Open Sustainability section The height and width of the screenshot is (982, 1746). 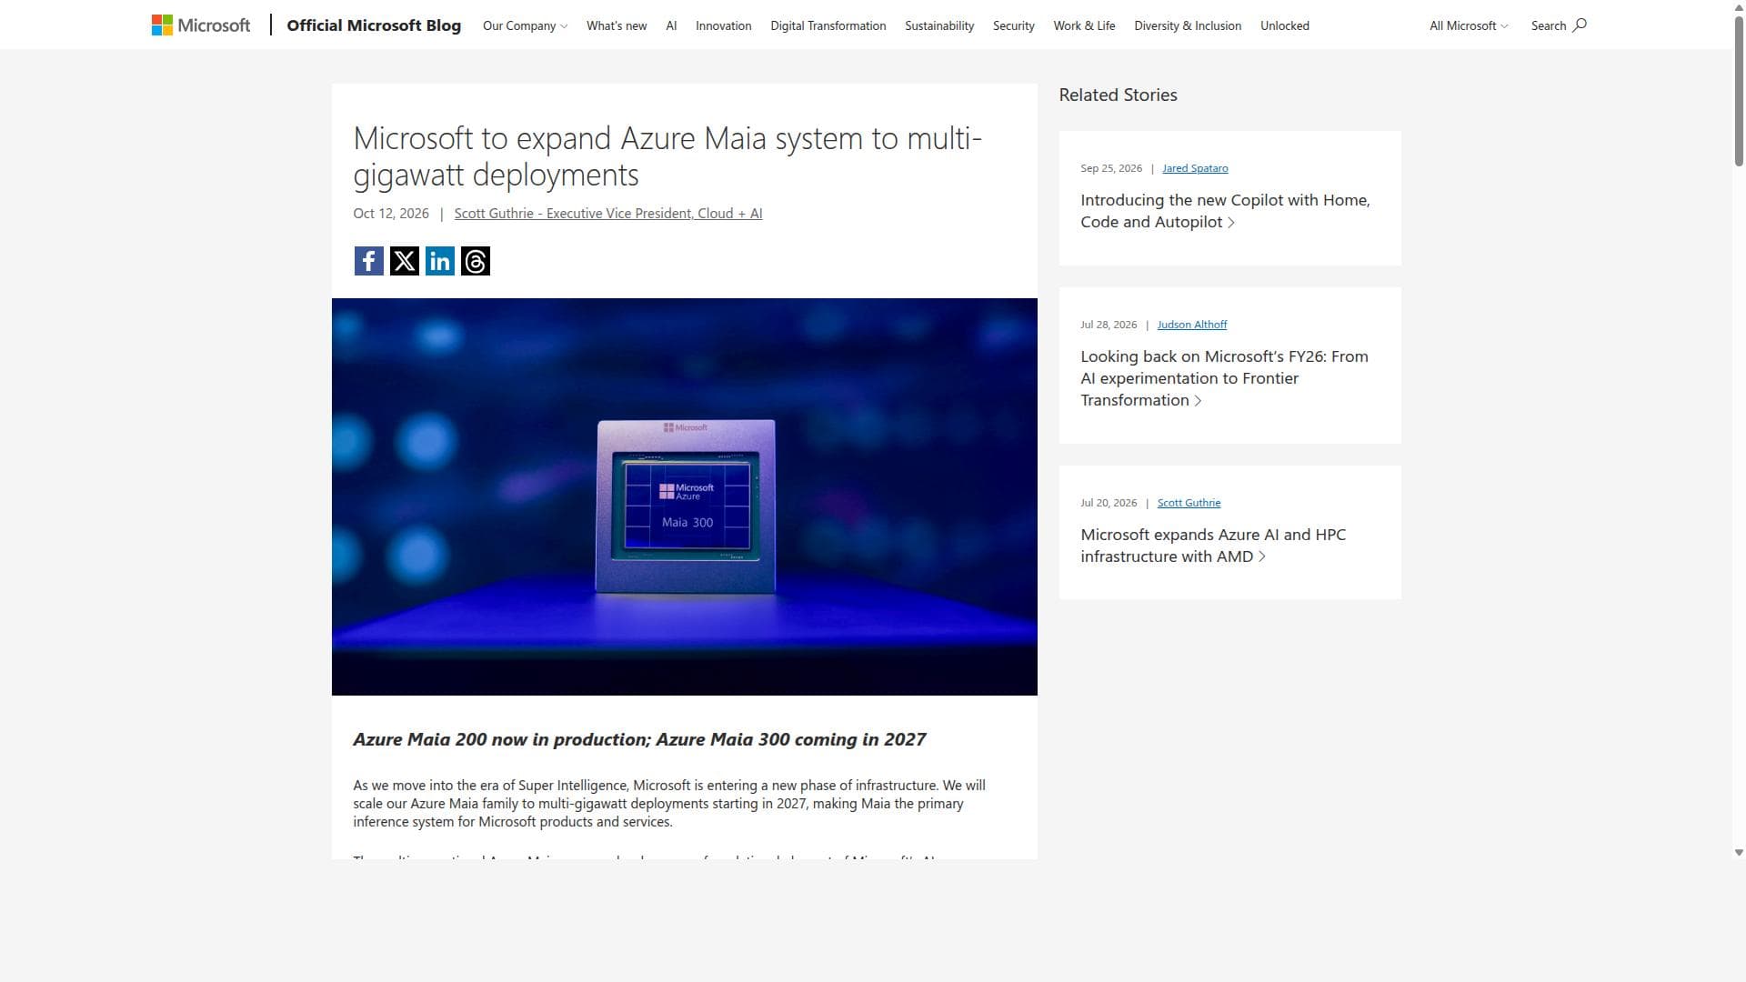[939, 25]
